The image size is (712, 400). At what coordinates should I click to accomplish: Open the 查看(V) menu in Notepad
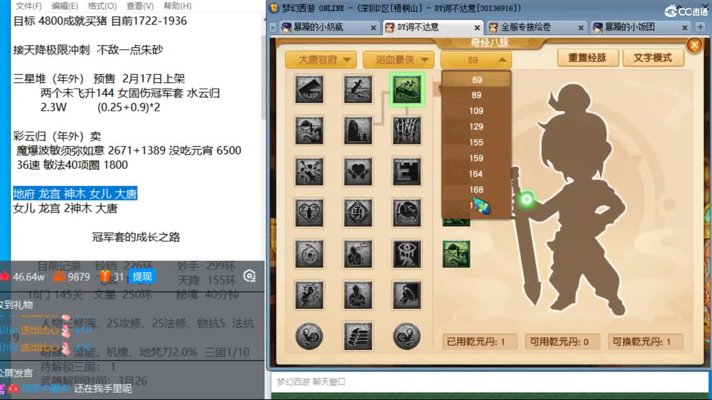(x=140, y=6)
